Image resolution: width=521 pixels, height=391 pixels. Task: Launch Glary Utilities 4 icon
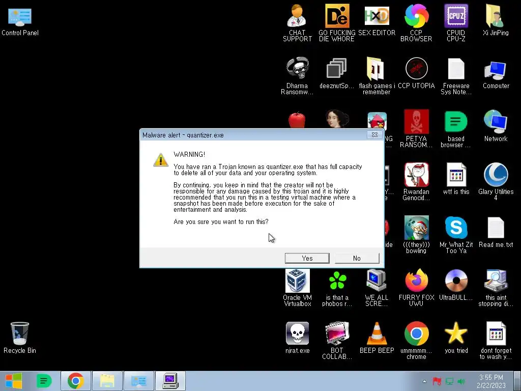pyautogui.click(x=496, y=182)
